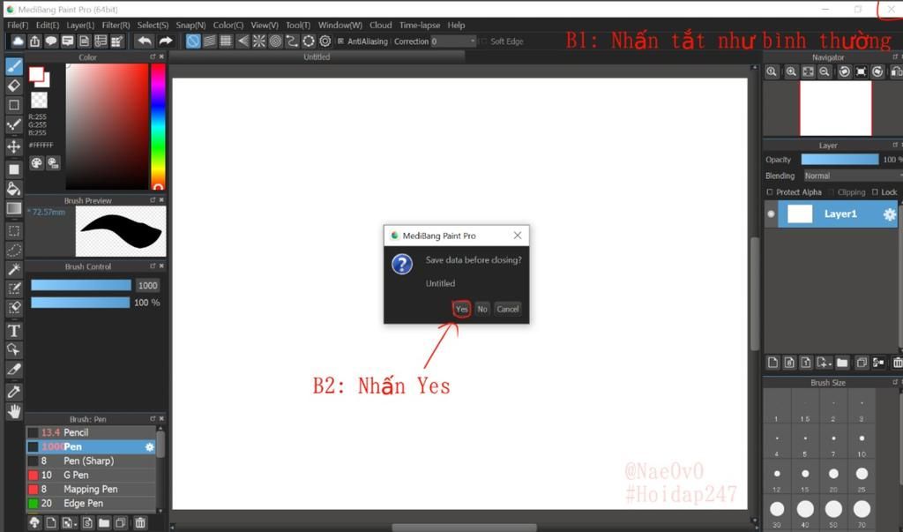
Task: Choose the Bucket fill tool
Action: pos(14,189)
